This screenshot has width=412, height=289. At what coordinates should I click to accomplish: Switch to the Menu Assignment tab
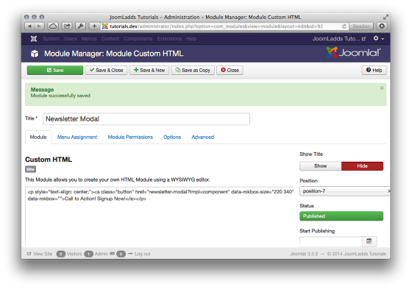77,137
